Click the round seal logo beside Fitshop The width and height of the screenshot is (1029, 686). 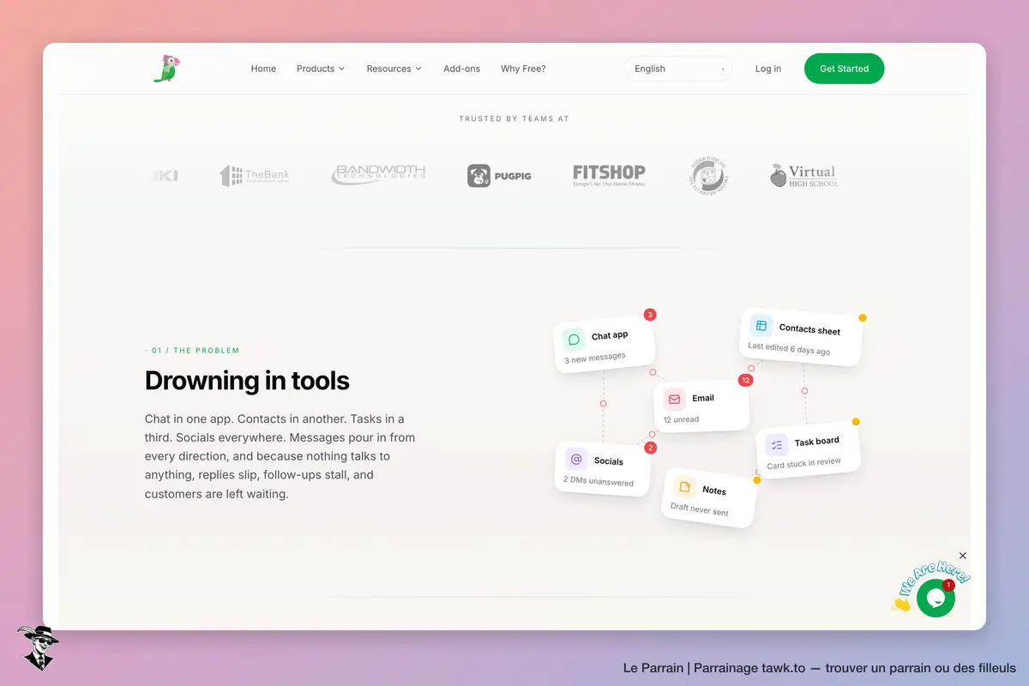point(708,175)
